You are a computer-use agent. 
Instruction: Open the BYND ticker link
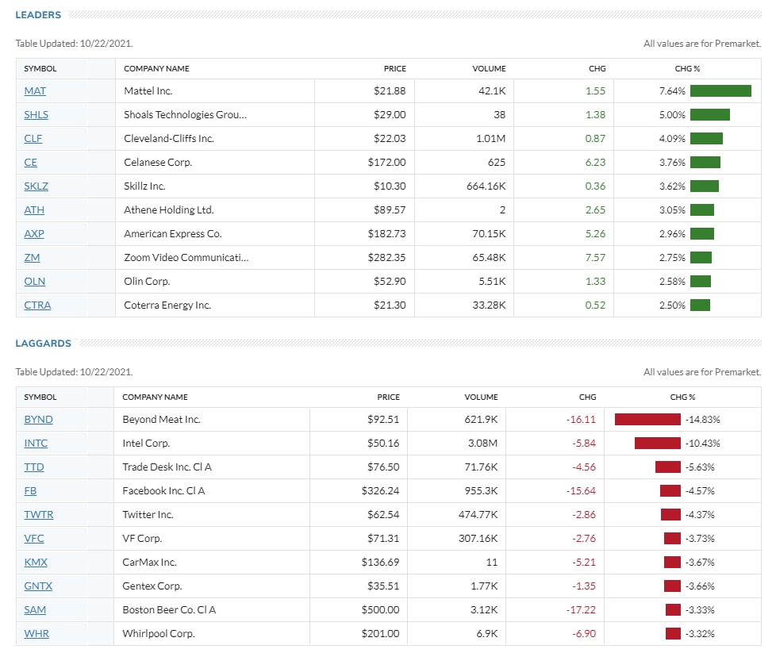pos(39,419)
